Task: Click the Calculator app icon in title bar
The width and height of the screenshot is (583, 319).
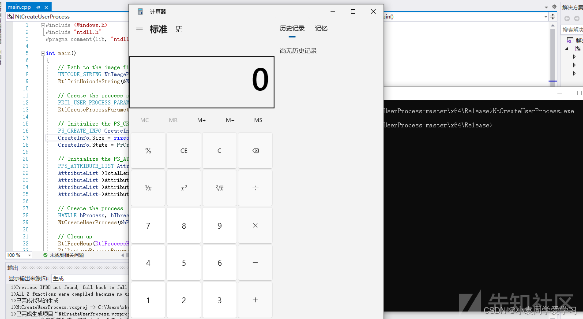Action: point(140,11)
